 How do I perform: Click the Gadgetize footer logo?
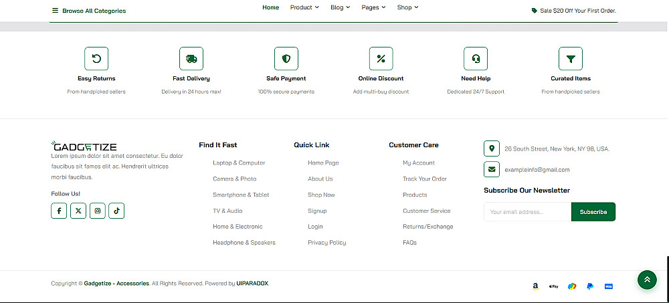[84, 146]
